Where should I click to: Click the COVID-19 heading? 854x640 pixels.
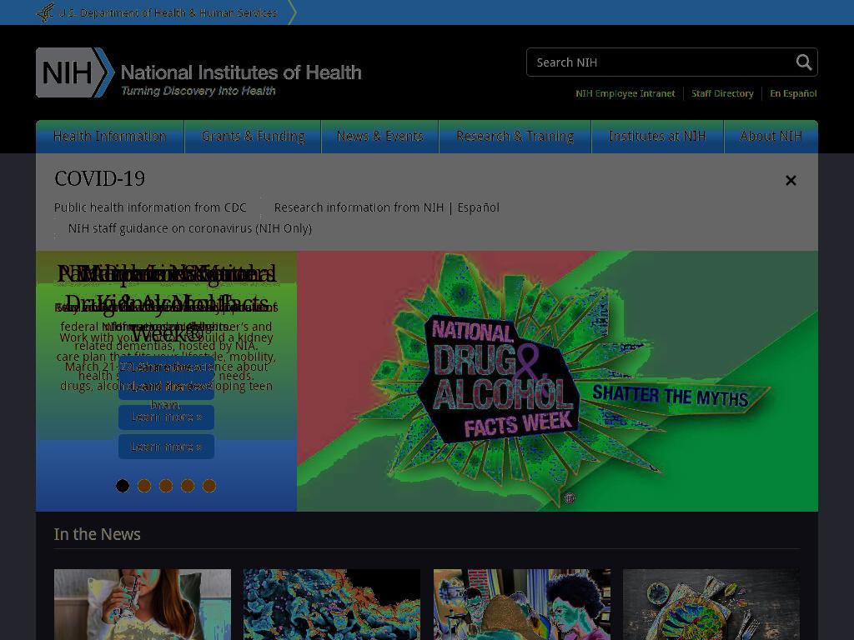click(x=100, y=178)
